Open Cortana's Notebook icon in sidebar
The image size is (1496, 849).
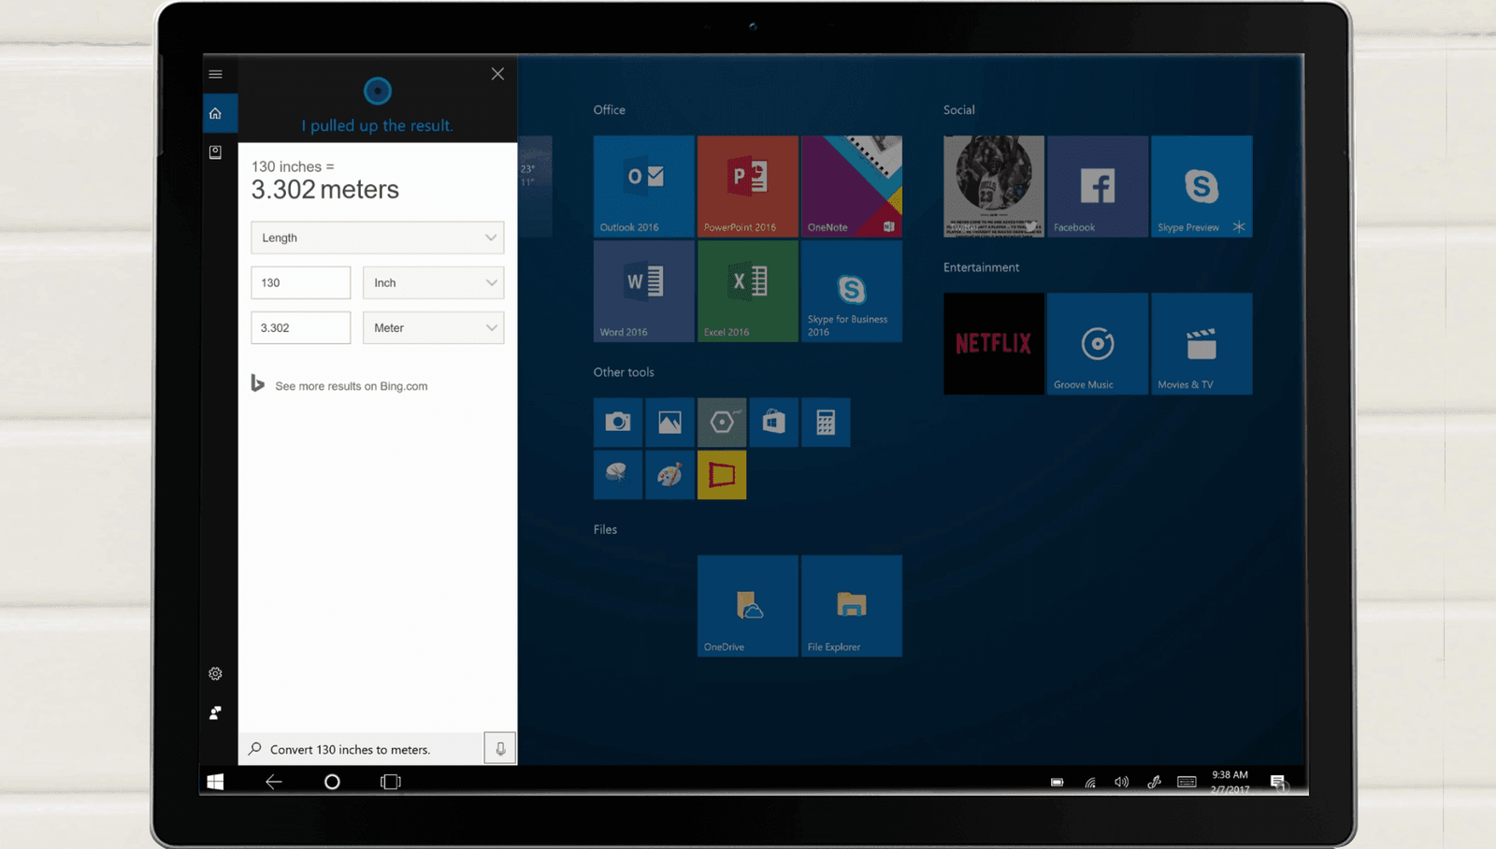(x=215, y=152)
